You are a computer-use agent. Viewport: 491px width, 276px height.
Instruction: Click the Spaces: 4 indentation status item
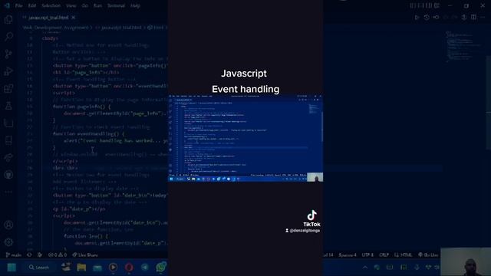(x=348, y=255)
